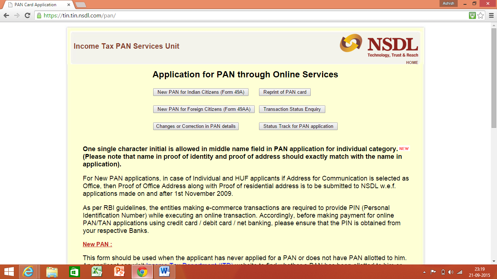The height and width of the screenshot is (279, 497).
Task: Open the Windows Store taskbar icon
Action: tap(74, 272)
